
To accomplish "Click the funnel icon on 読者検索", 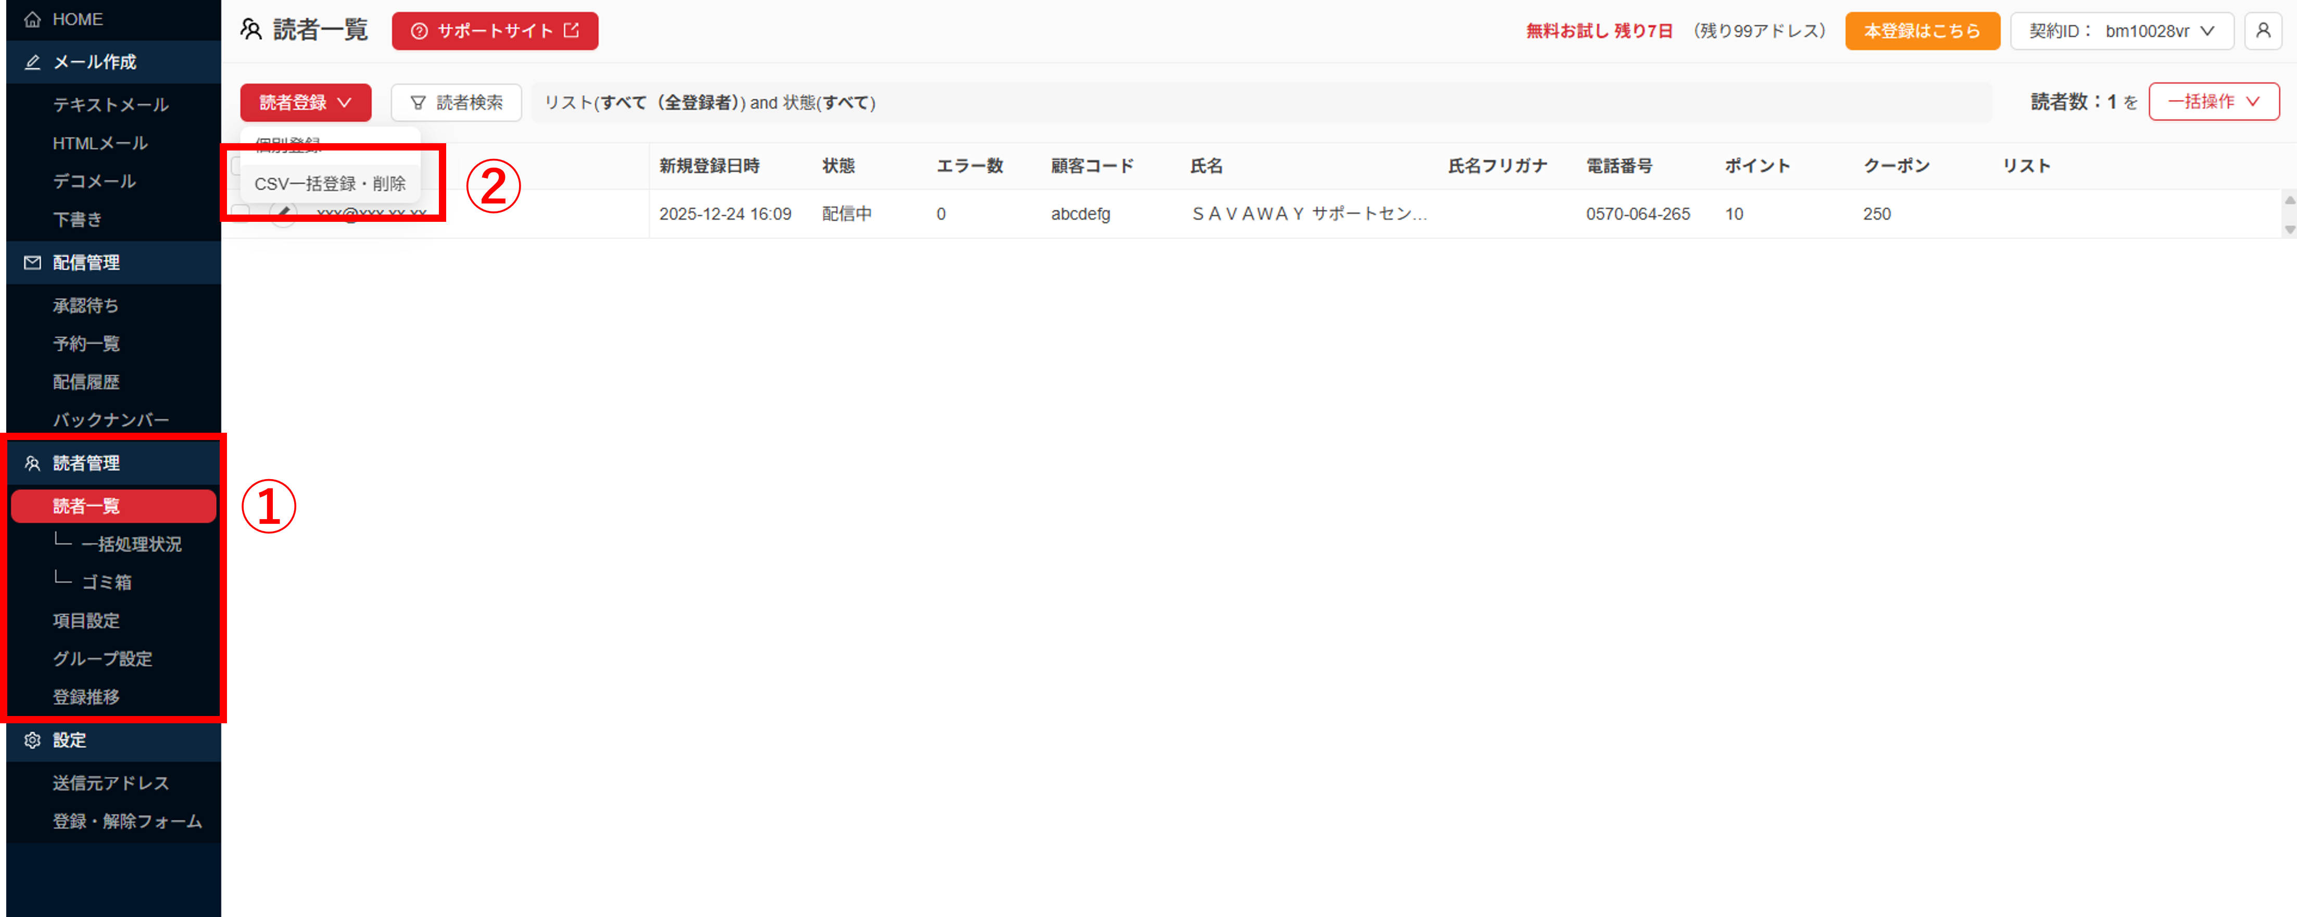I will click(418, 104).
